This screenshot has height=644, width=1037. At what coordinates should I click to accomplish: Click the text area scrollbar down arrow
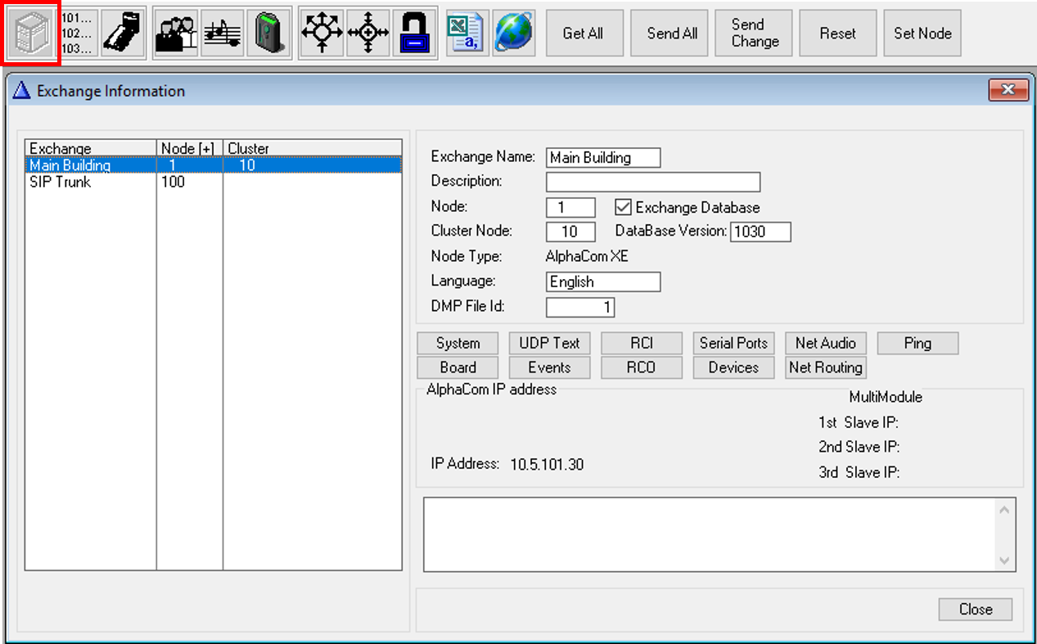click(1005, 561)
